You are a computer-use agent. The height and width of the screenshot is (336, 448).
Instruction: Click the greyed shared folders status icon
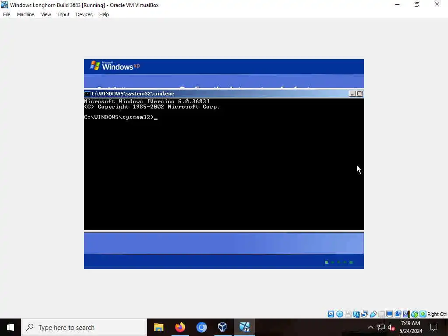[381, 314]
